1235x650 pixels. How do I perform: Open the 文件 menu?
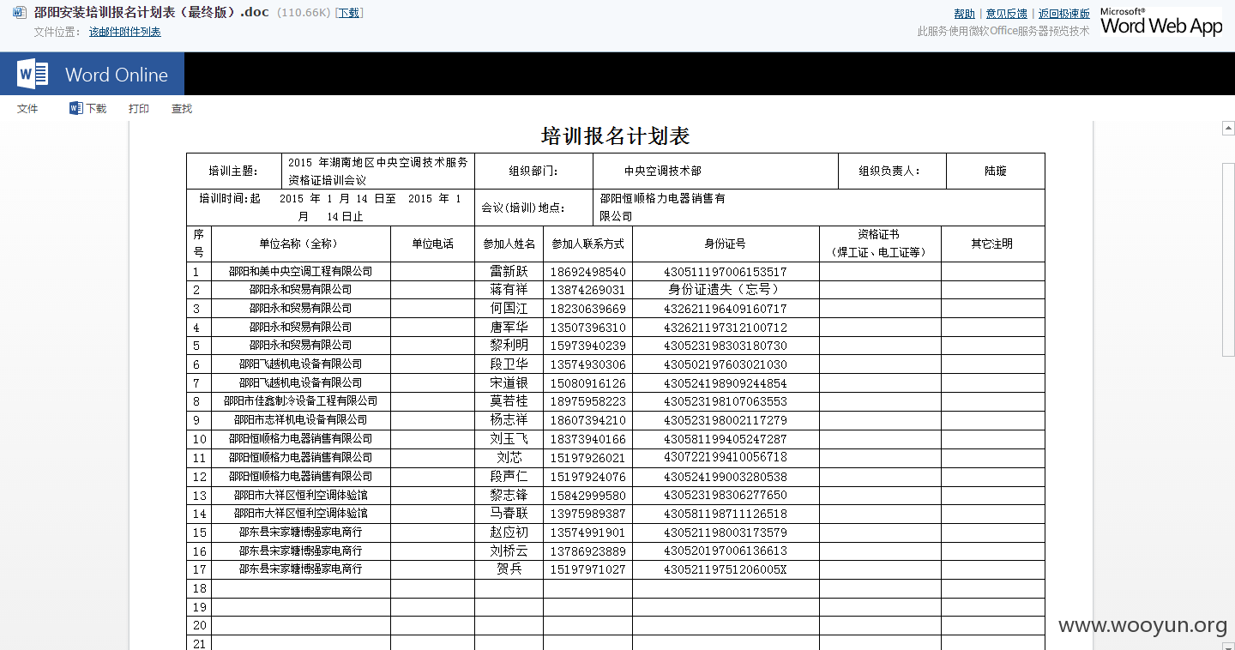coord(27,109)
